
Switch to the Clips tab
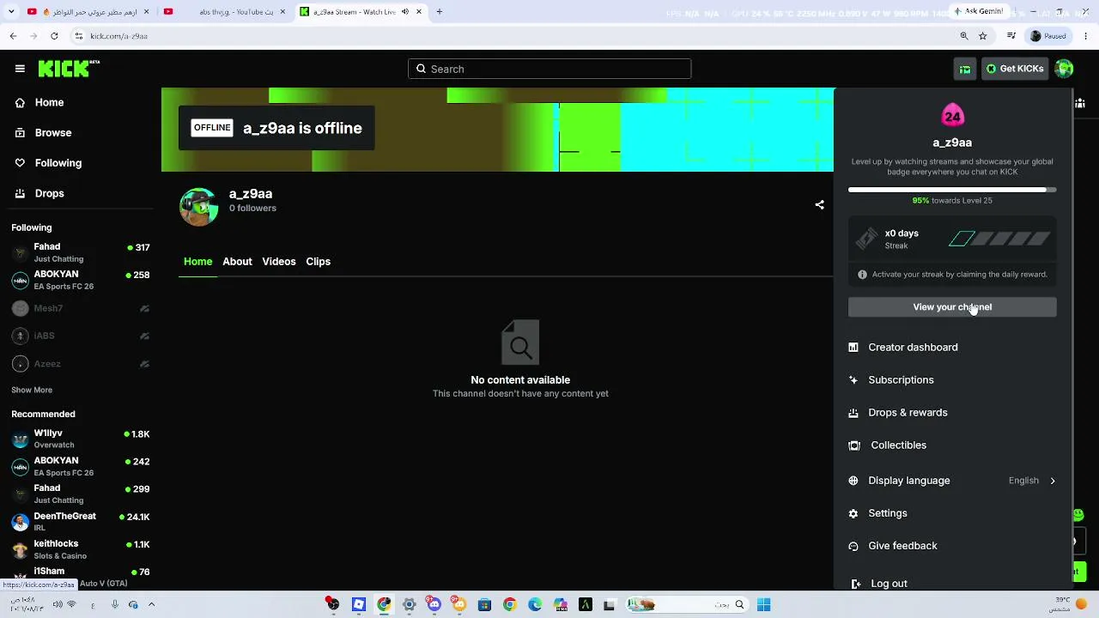click(319, 262)
